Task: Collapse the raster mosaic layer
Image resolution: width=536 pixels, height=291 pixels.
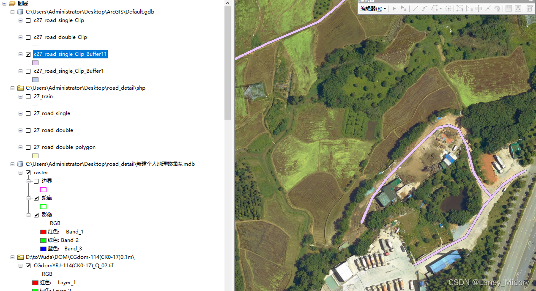Action: tap(20, 173)
